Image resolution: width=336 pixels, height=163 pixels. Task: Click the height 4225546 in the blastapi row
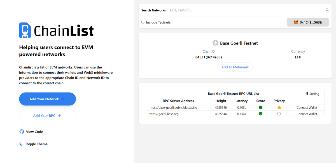pos(221,107)
